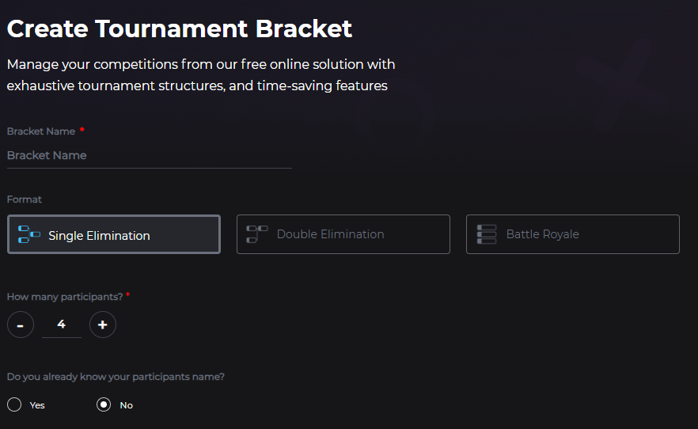Click the participants name question text

coord(116,377)
